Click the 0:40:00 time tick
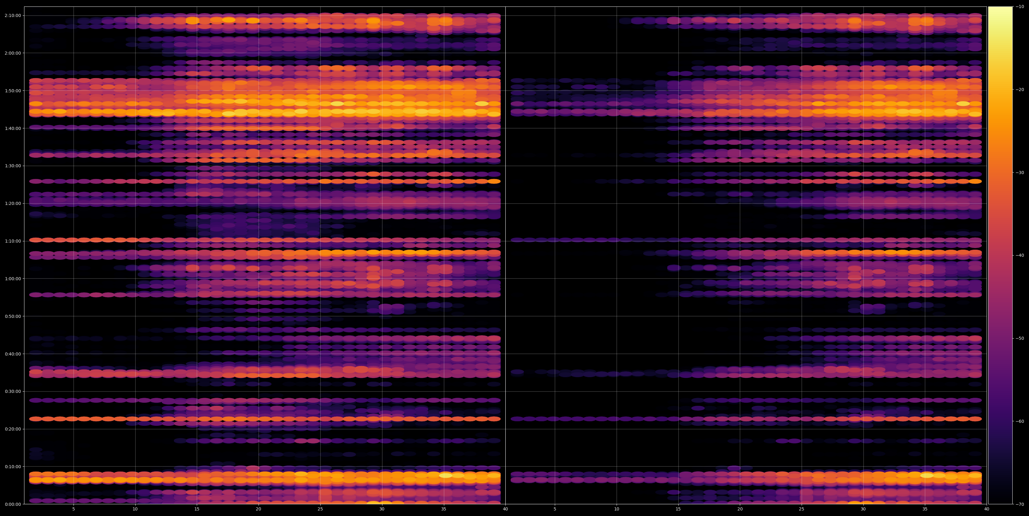This screenshot has height=516, width=1029. click(x=13, y=354)
